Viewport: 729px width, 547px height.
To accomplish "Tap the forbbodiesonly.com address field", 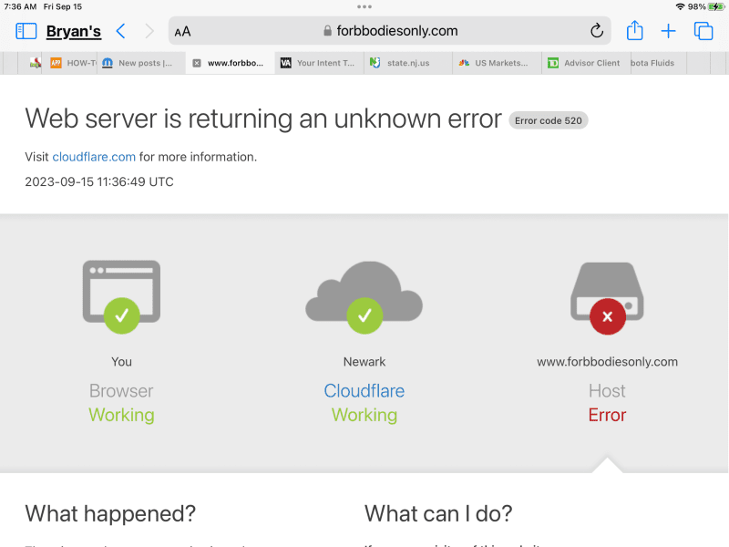I will pyautogui.click(x=390, y=31).
